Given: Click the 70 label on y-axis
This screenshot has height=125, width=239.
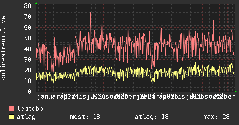Looking at the screenshot, I should pyautogui.click(x=28, y=17).
